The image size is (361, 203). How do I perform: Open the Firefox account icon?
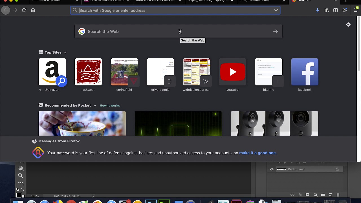pyautogui.click(x=345, y=10)
